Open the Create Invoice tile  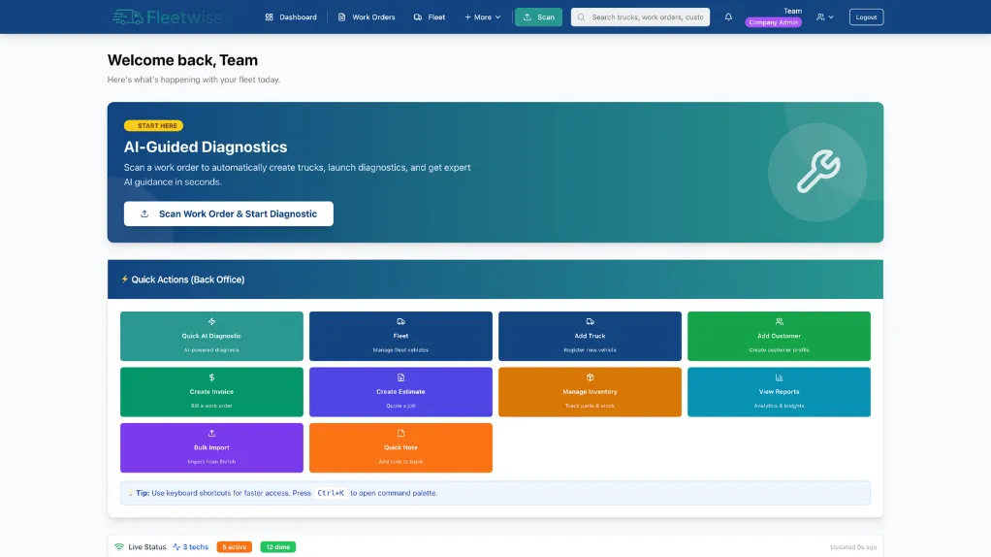[x=211, y=392]
